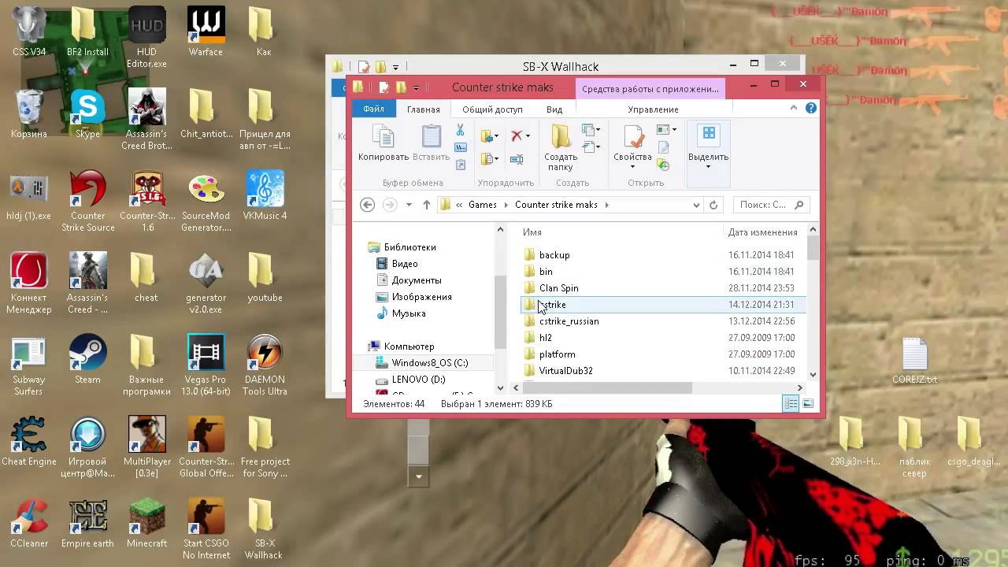1008x567 pixels.
Task: Click the Paste shortcut icon in clipboard group
Action: pyautogui.click(x=461, y=164)
